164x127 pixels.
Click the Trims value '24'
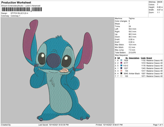(x=130, y=26)
